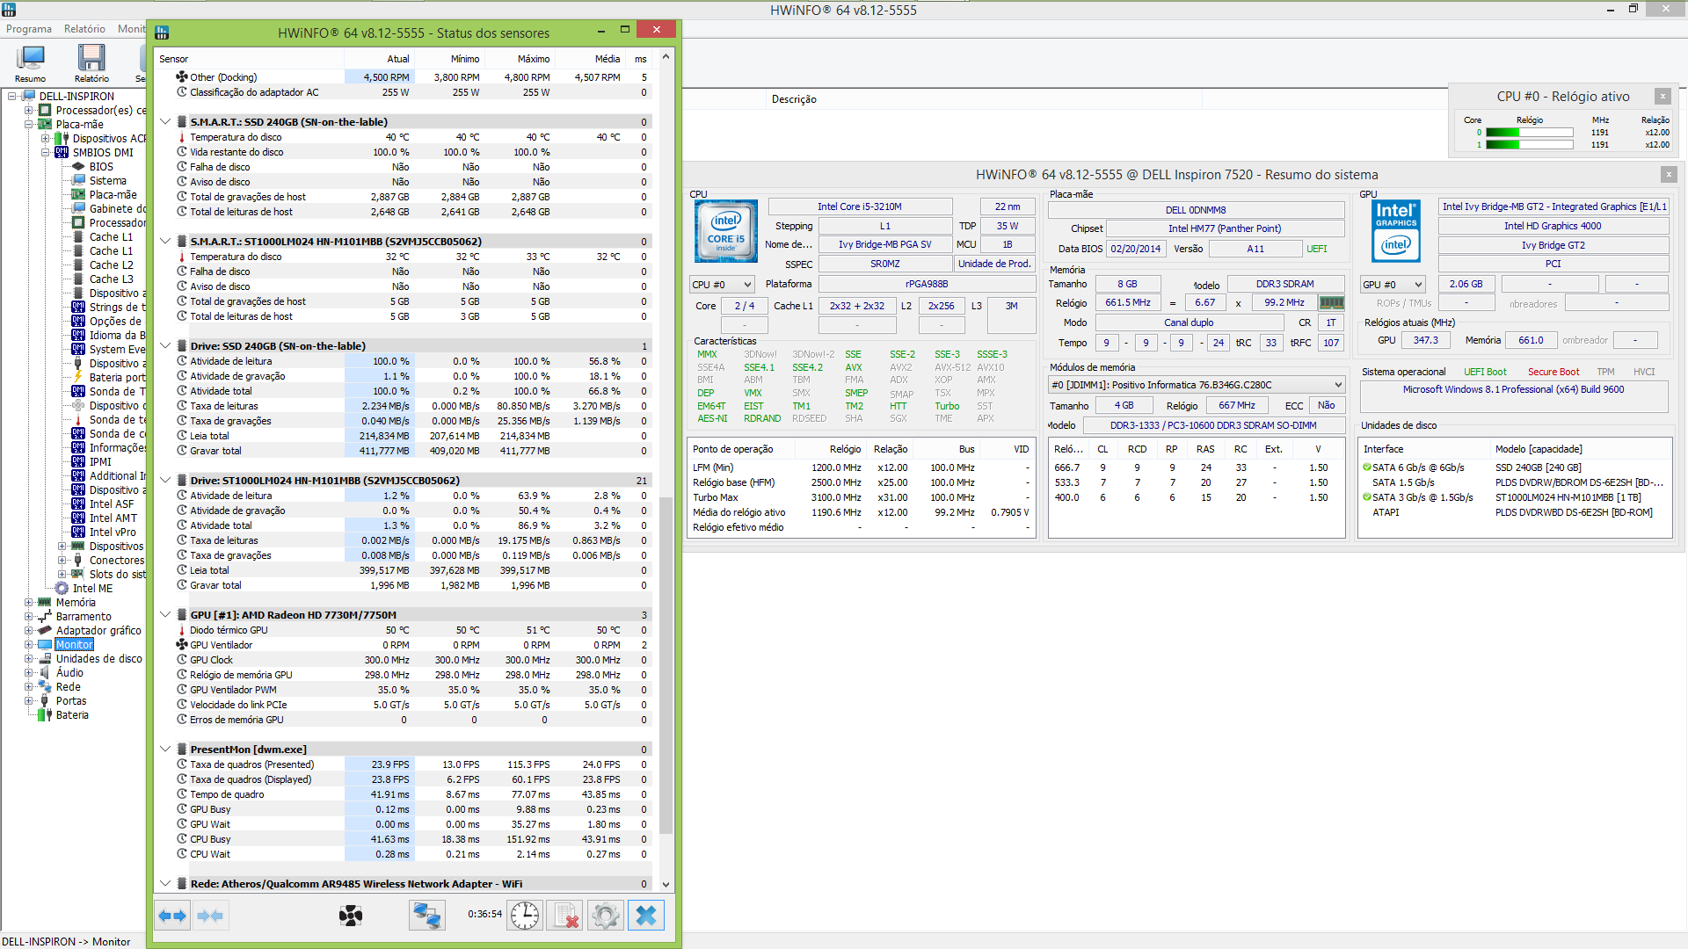Reset elapsed time with the clock icon
Viewport: 1688px width, 949px height.
pos(525,916)
